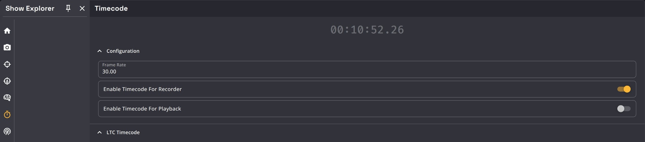This screenshot has width=645, height=142.
Task: Select the orange stopwatch Timecode icon
Action: (7, 115)
